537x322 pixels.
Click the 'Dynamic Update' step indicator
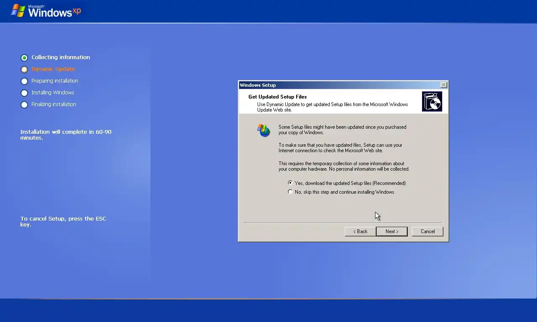(x=24, y=69)
